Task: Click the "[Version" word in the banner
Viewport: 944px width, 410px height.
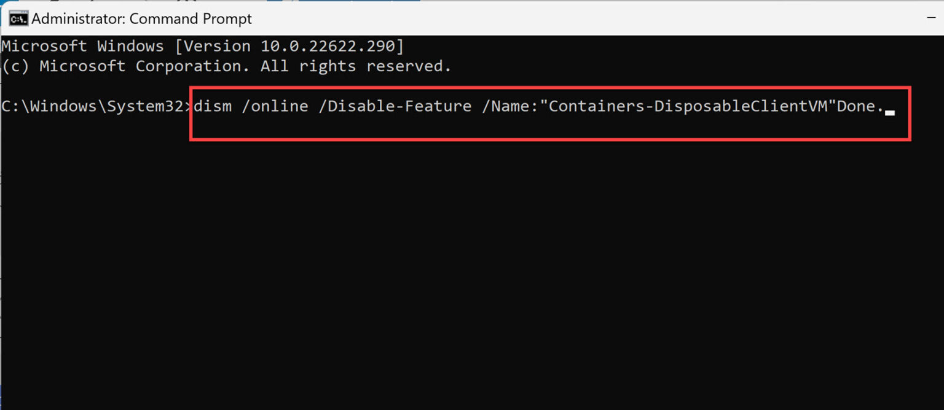Action: tap(213, 46)
